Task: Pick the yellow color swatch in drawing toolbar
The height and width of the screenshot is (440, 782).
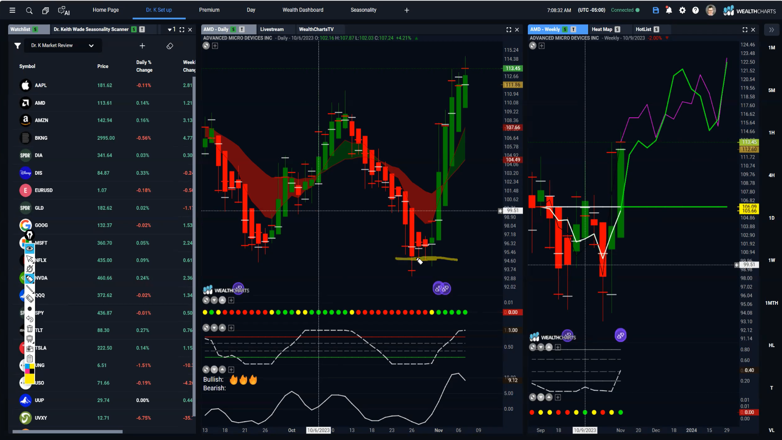Action: [x=30, y=379]
